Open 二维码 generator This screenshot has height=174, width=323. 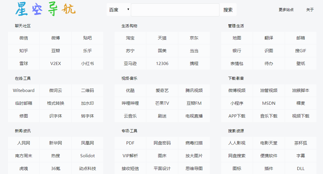(88, 91)
